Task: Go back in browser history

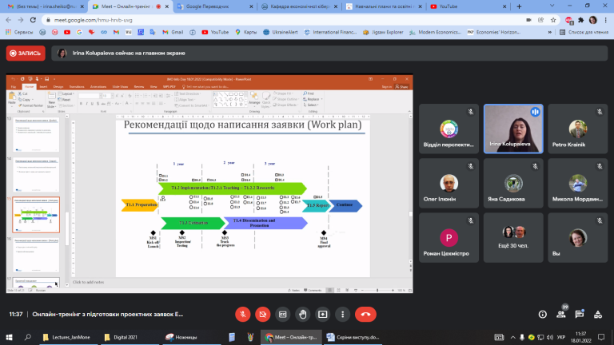Action: pyautogui.click(x=9, y=20)
